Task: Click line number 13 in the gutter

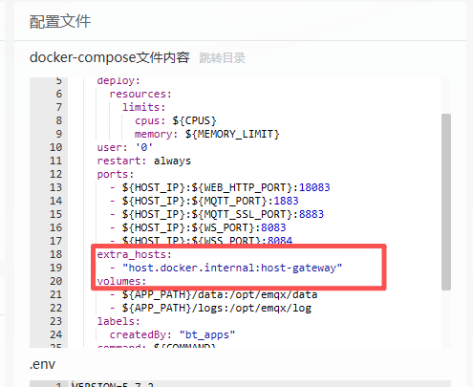Action: (x=55, y=187)
